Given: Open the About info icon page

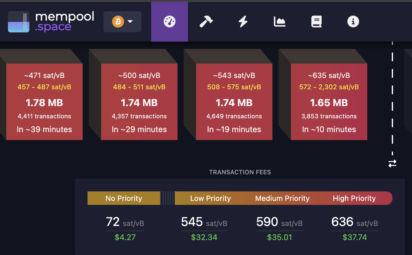Looking at the screenshot, I should point(353,22).
